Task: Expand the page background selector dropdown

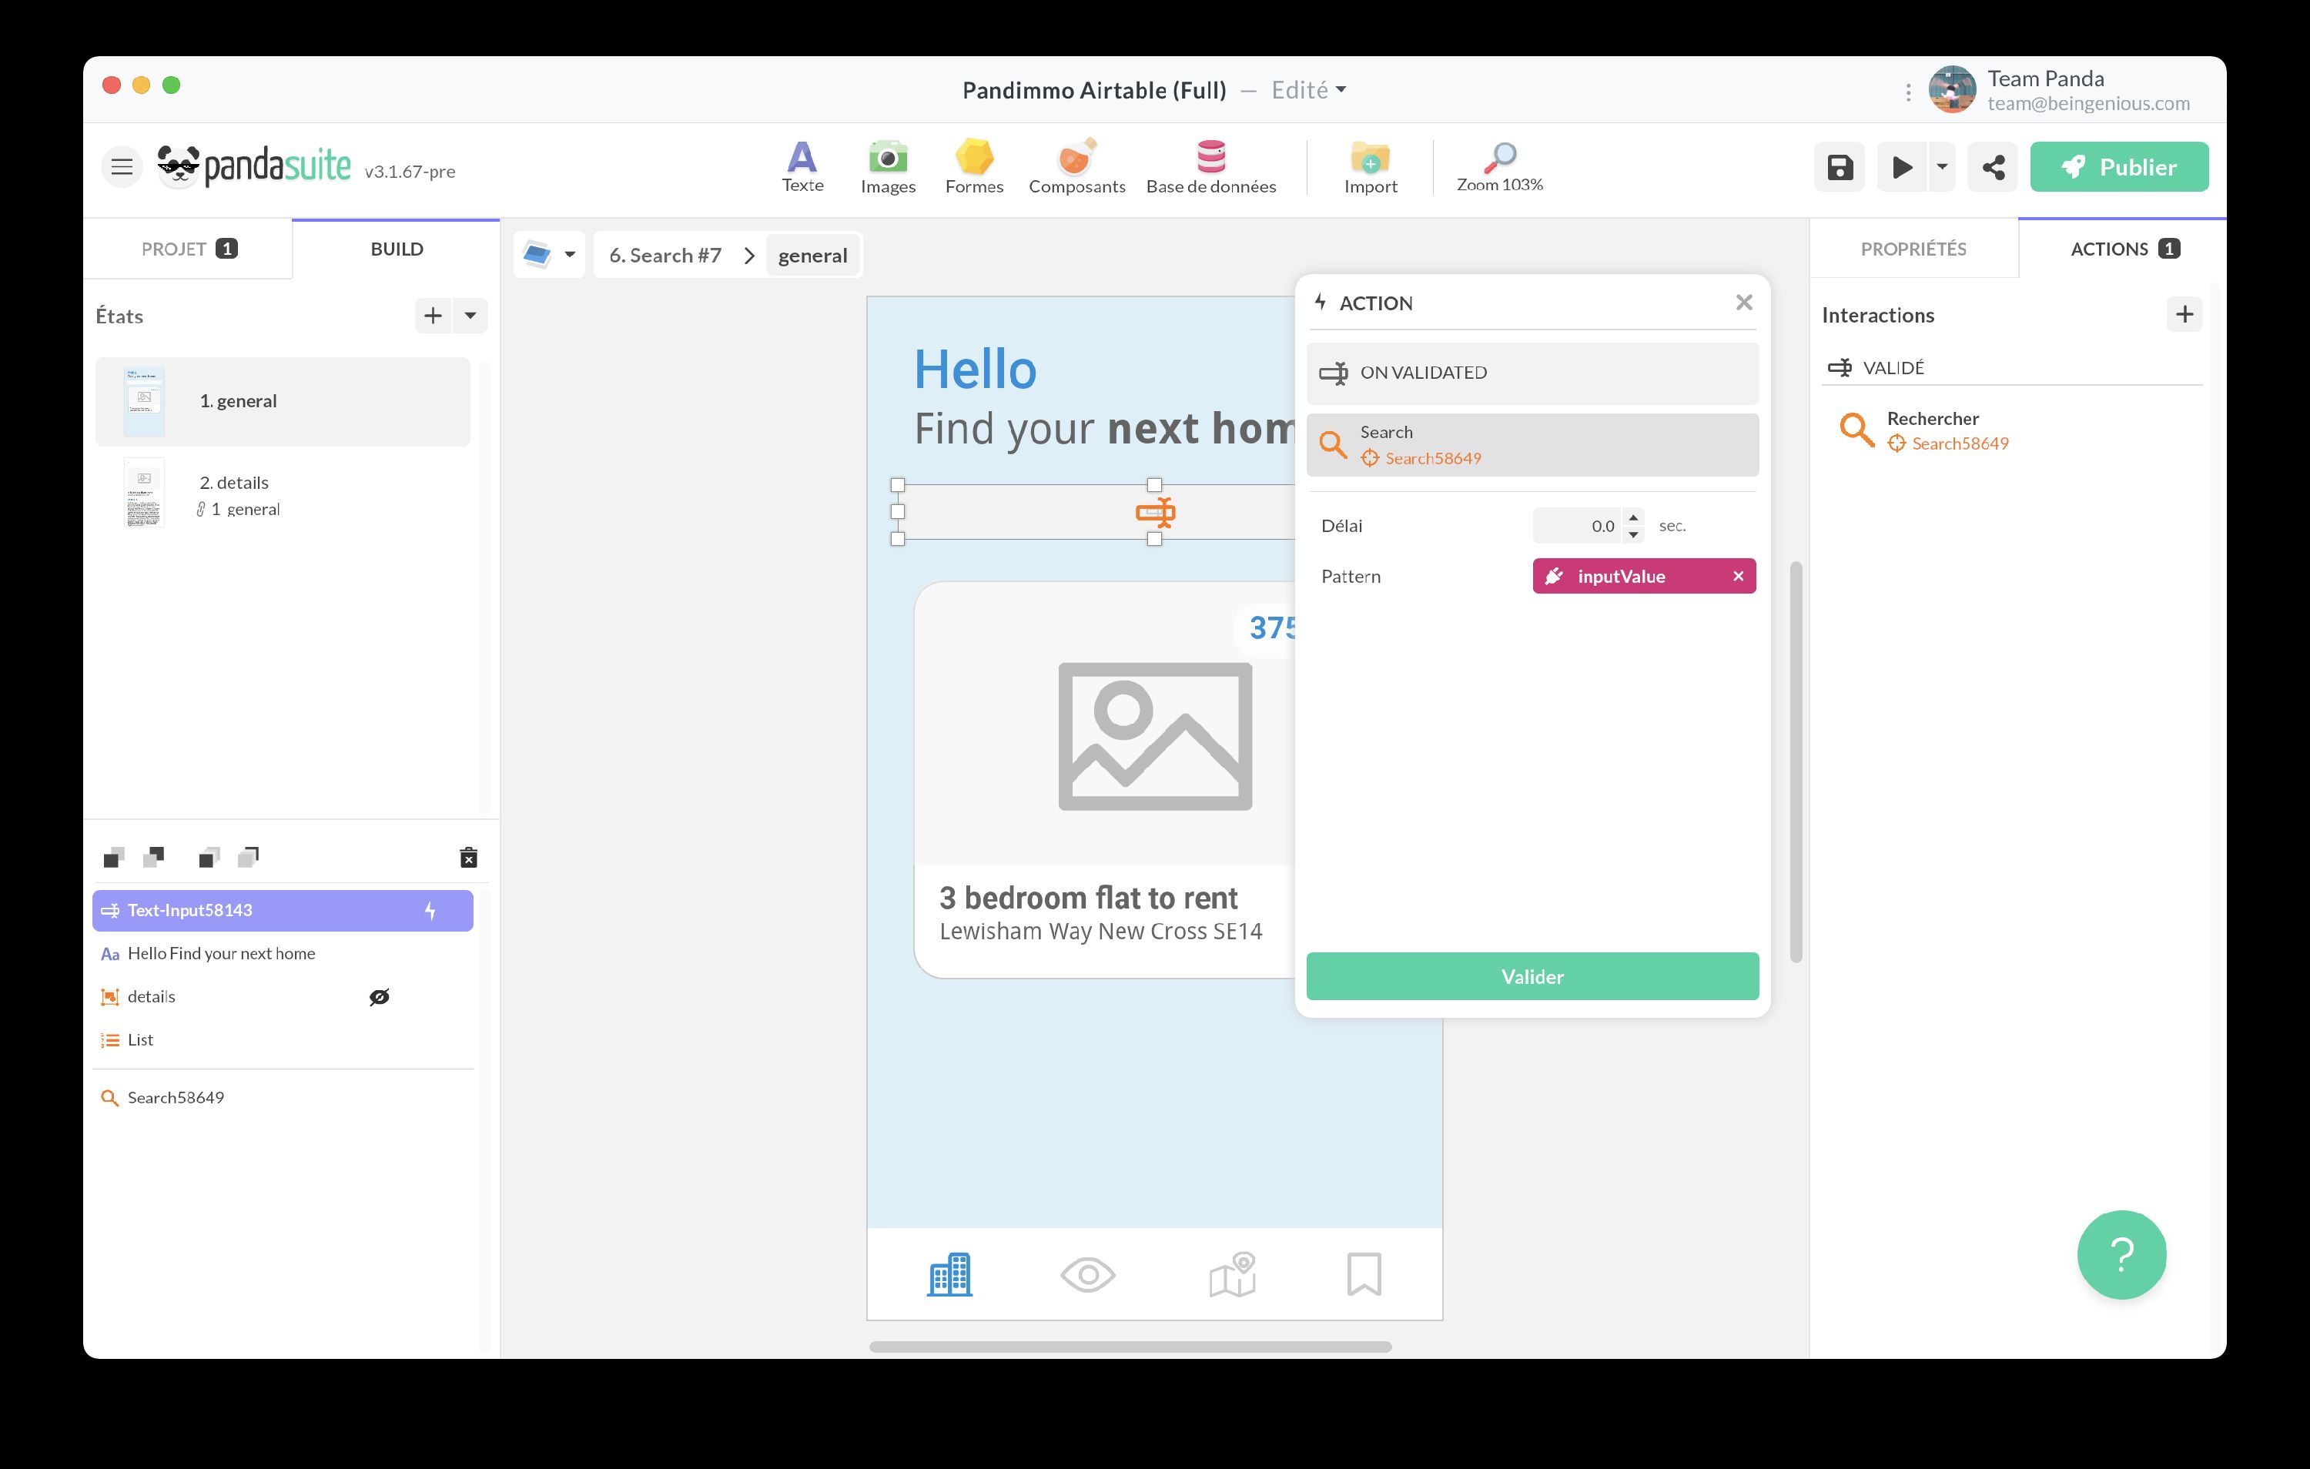Action: 570,254
